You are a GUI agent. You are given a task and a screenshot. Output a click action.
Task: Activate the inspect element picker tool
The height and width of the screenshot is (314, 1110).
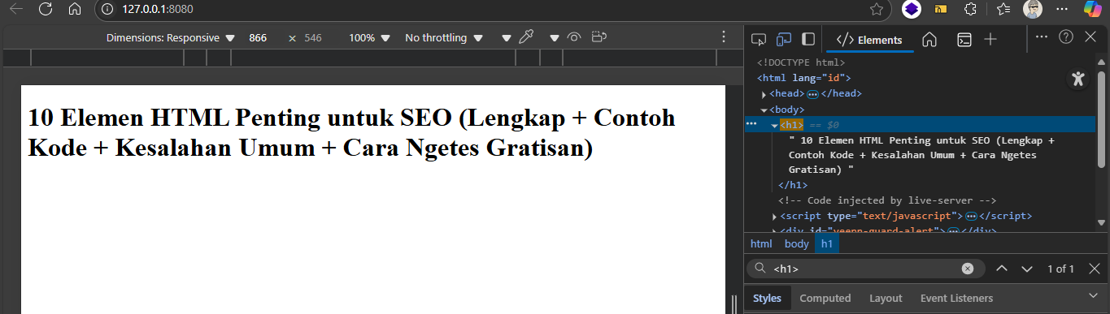759,39
